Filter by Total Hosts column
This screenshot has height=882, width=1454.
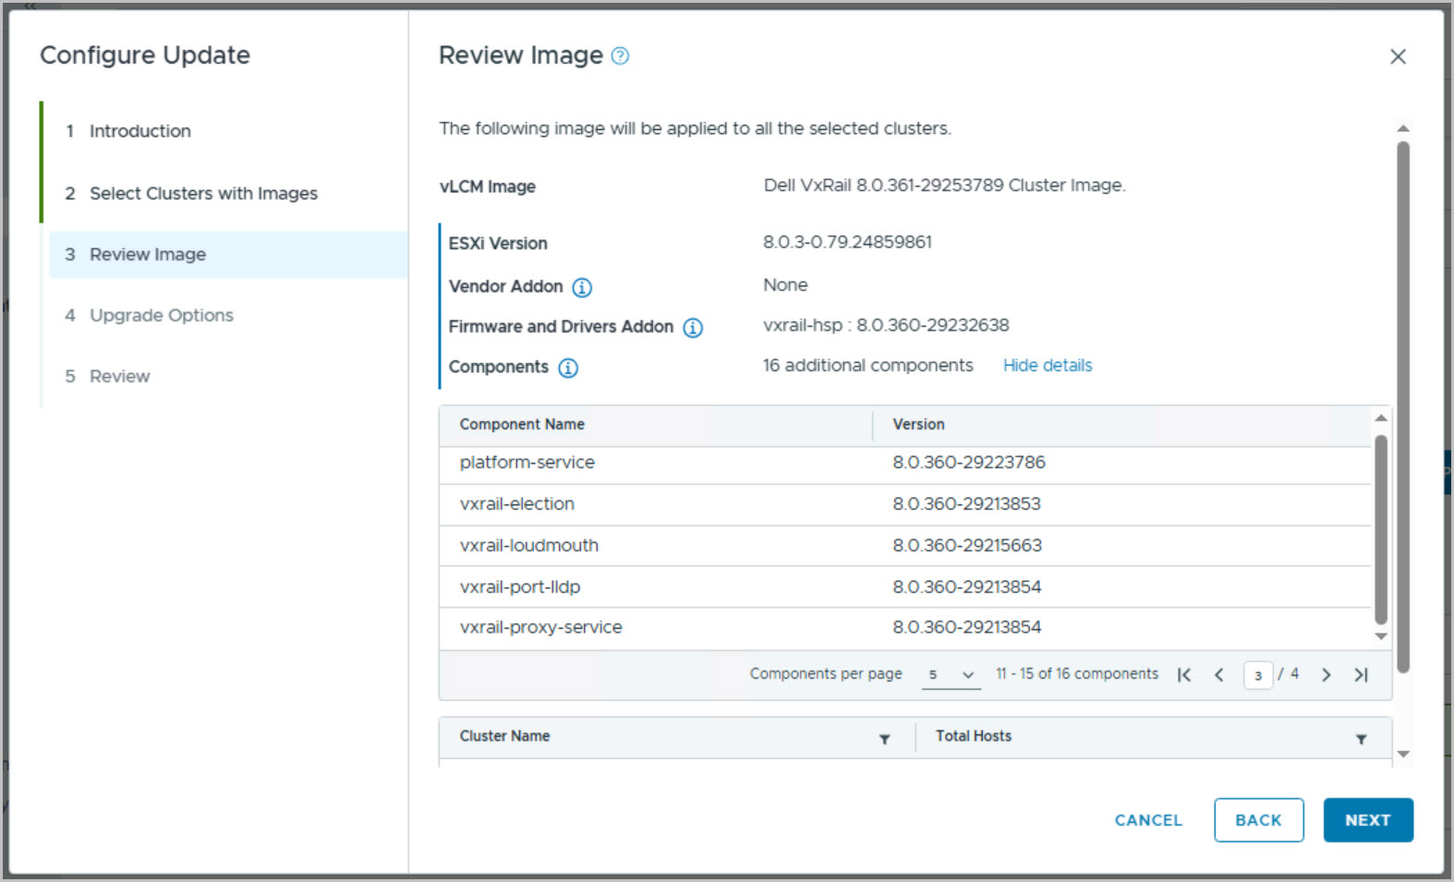(x=1361, y=739)
